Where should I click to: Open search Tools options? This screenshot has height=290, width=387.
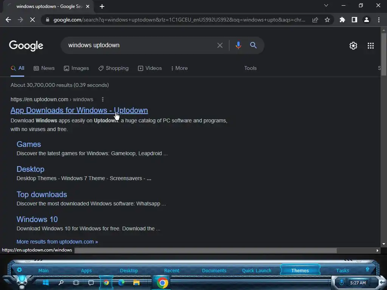click(x=250, y=68)
